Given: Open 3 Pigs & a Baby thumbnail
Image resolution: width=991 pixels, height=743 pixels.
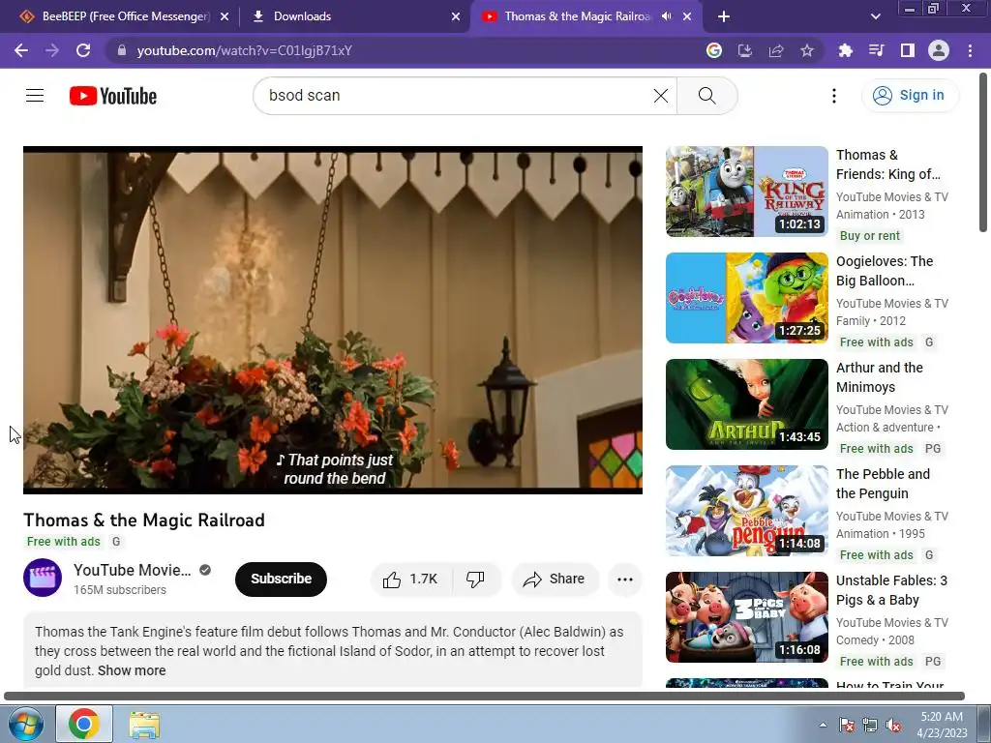Looking at the screenshot, I should pos(746,617).
